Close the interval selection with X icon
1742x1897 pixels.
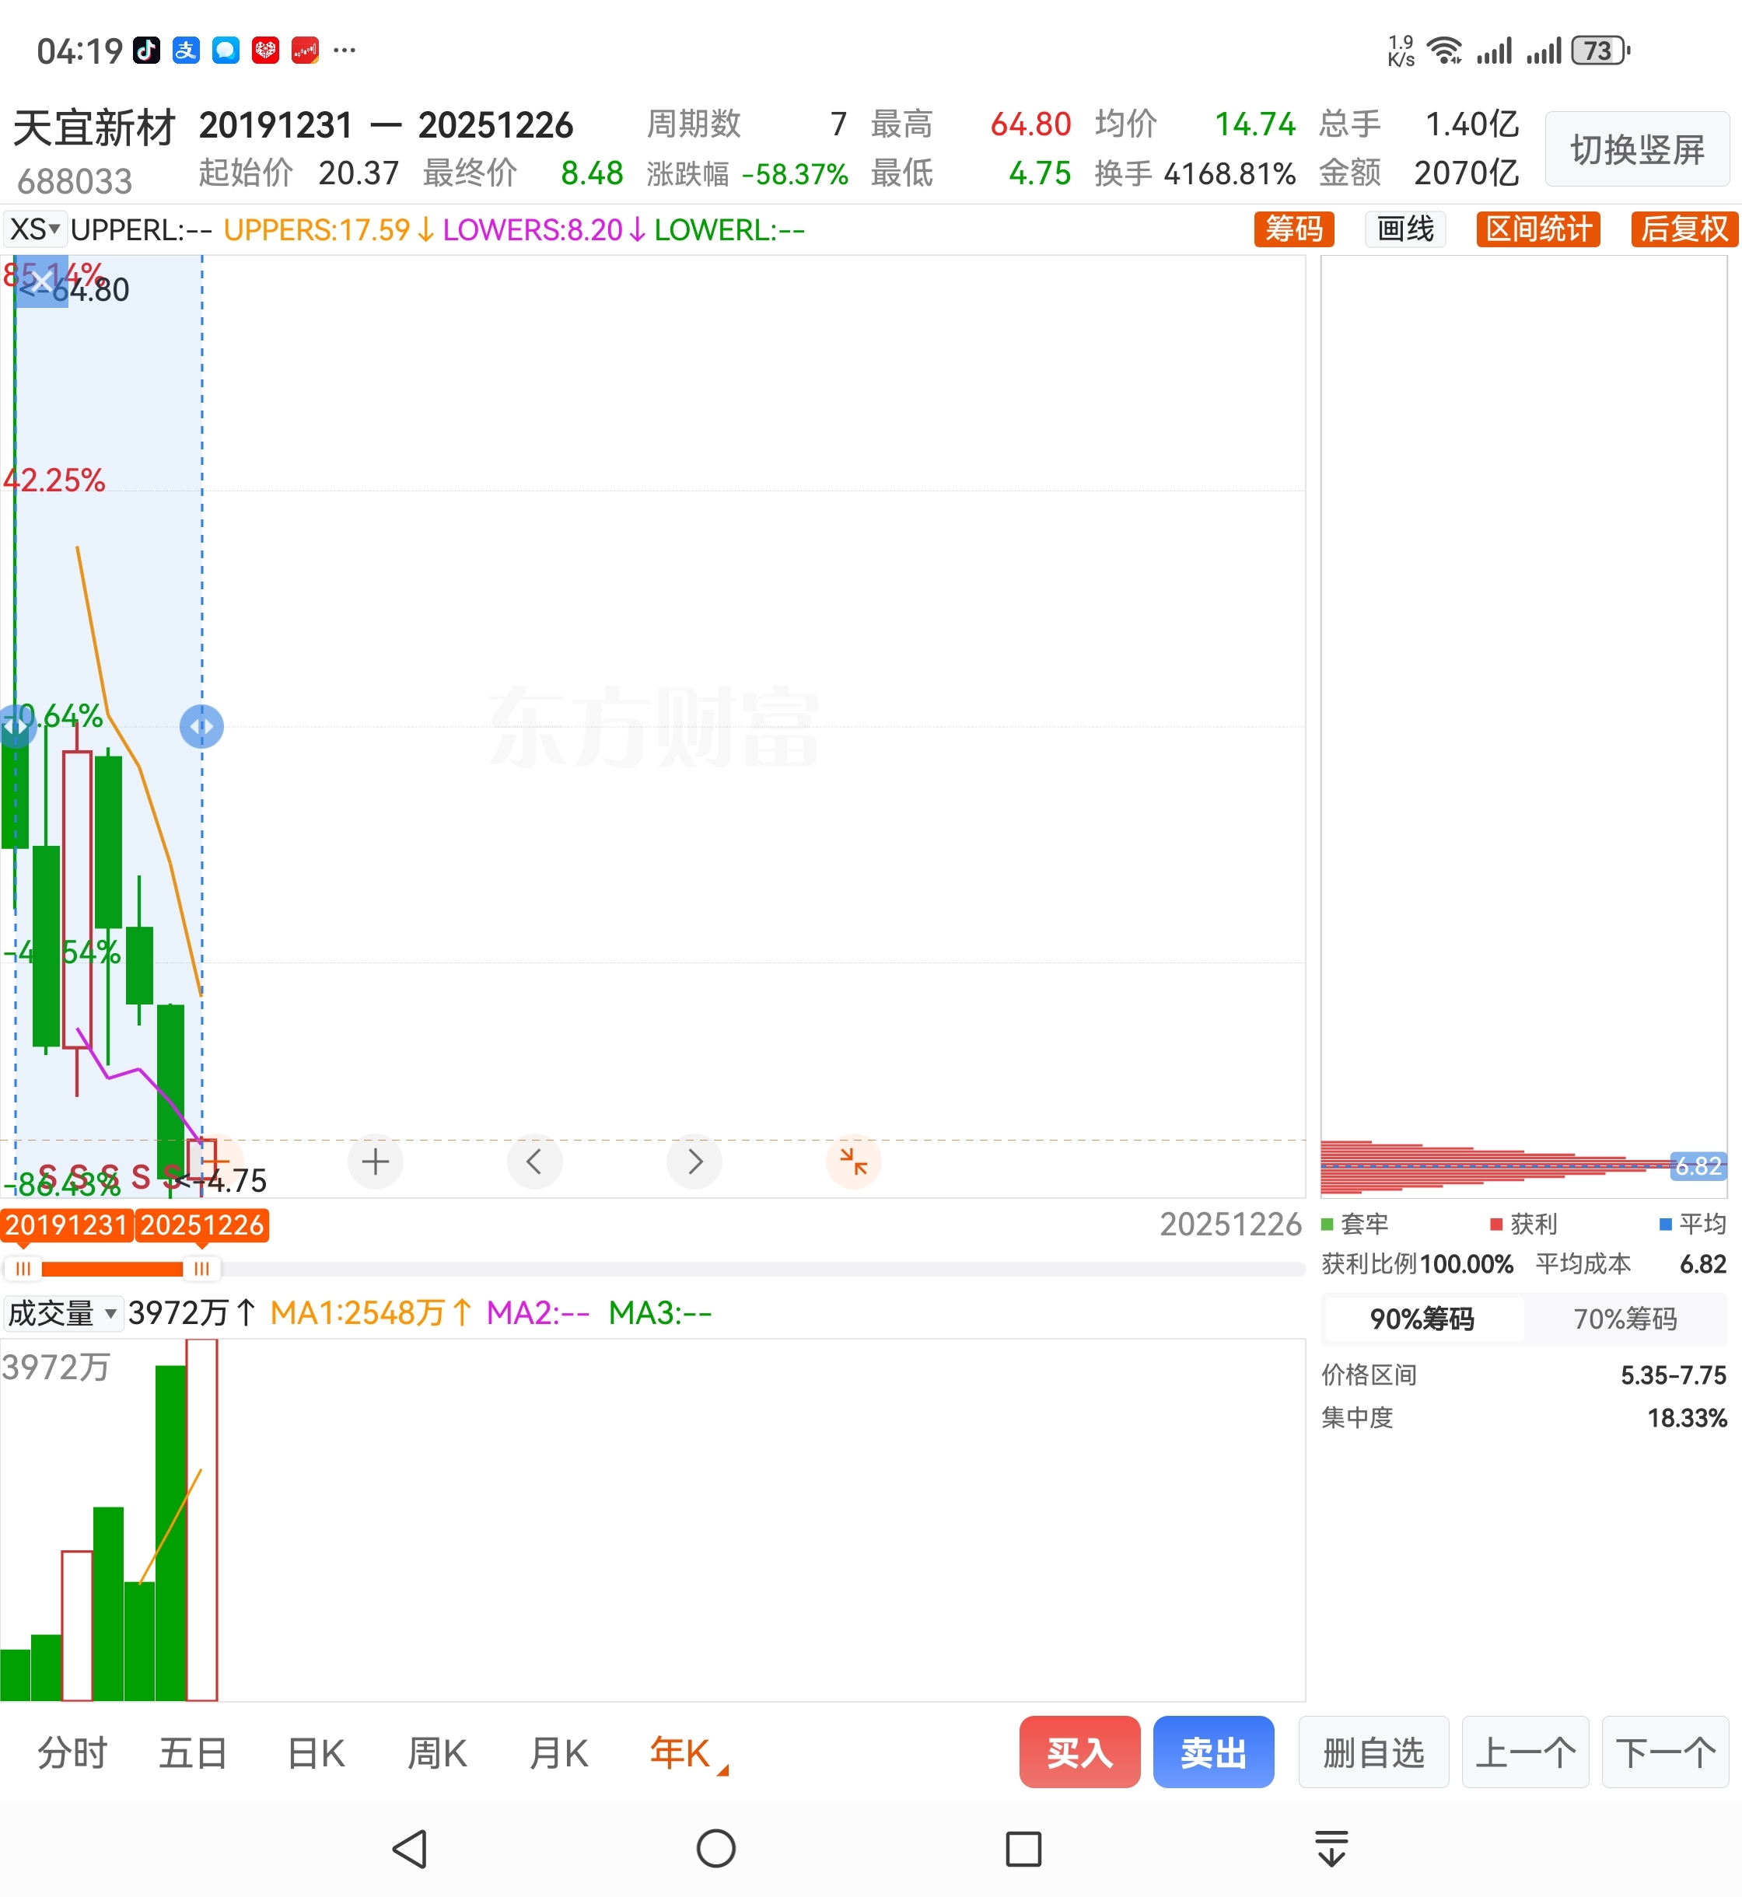point(41,281)
